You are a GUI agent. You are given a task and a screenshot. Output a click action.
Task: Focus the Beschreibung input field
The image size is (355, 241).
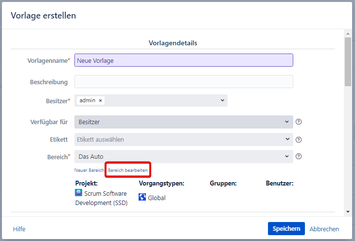183,82
